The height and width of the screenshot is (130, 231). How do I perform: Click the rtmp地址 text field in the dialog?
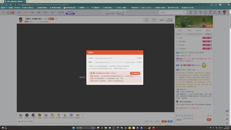(115, 58)
